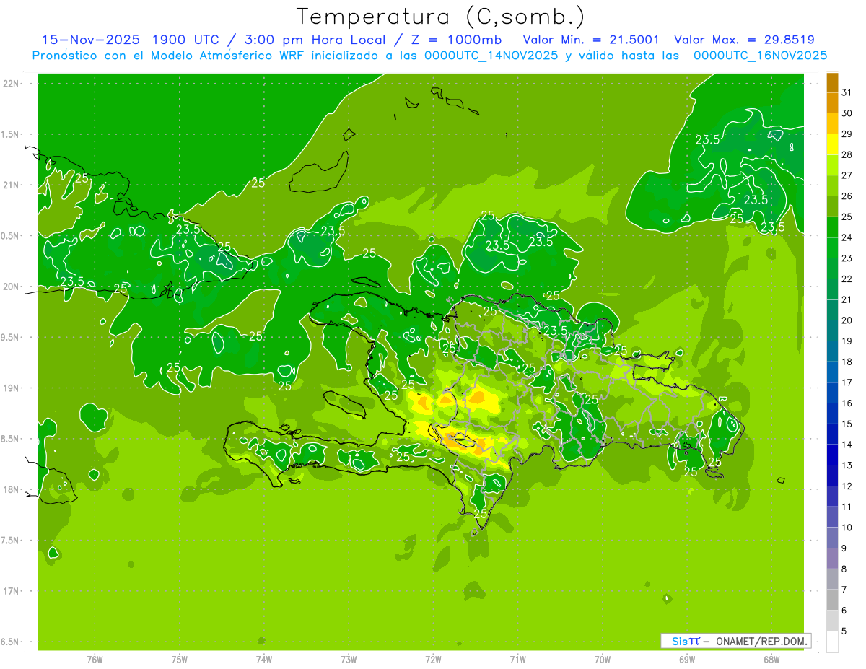This screenshot has width=866, height=669.
Task: Select the "Valor Max. = 29.8519" value
Action: [744, 40]
